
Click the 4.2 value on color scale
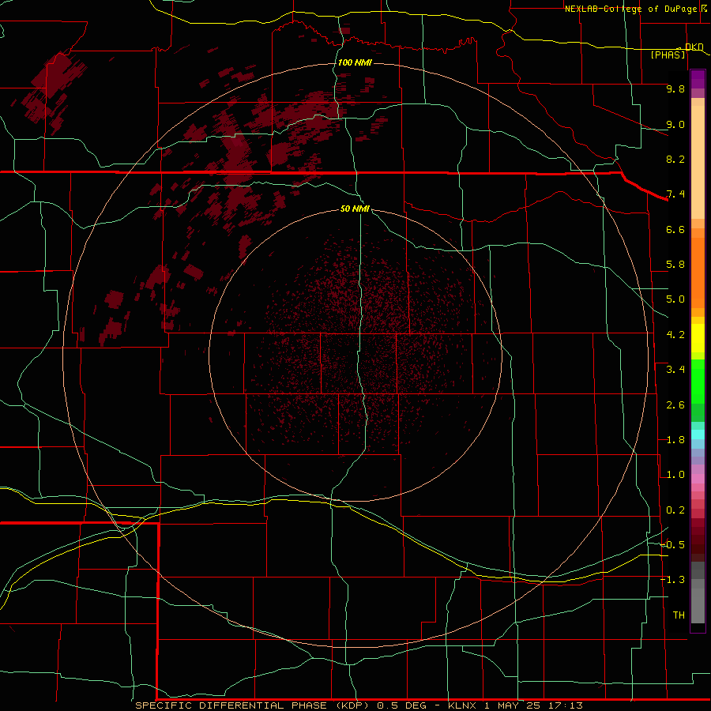[675, 335]
